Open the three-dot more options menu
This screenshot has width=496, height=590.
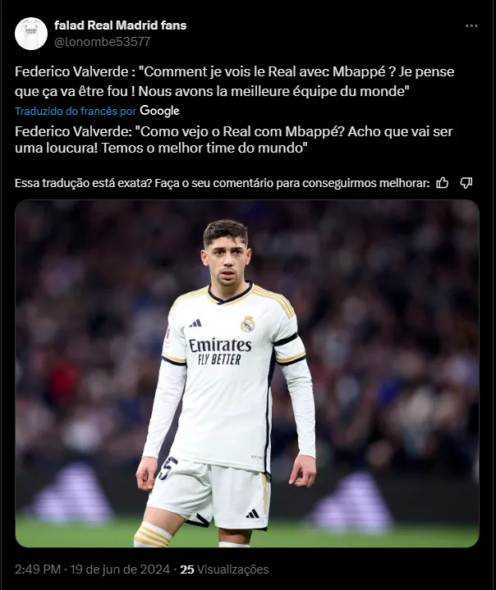471,26
